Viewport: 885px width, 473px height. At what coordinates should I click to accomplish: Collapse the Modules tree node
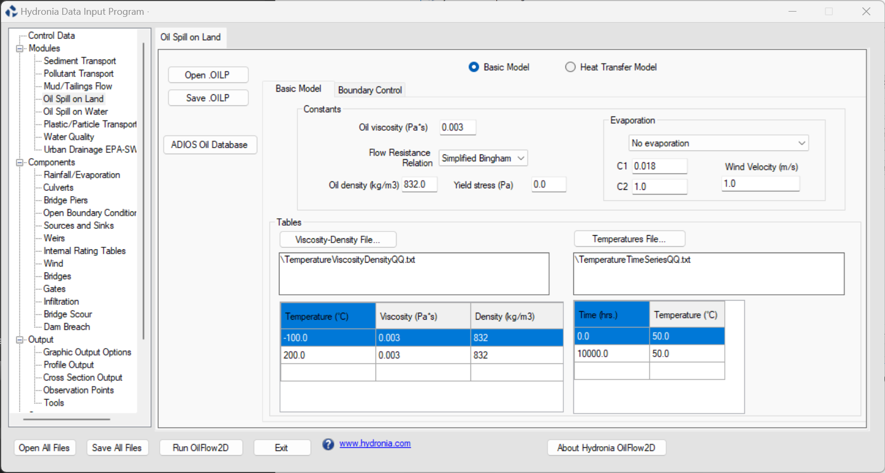pyautogui.click(x=20, y=49)
